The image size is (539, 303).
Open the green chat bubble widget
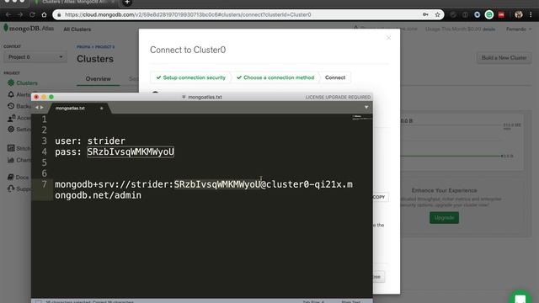tap(520, 297)
